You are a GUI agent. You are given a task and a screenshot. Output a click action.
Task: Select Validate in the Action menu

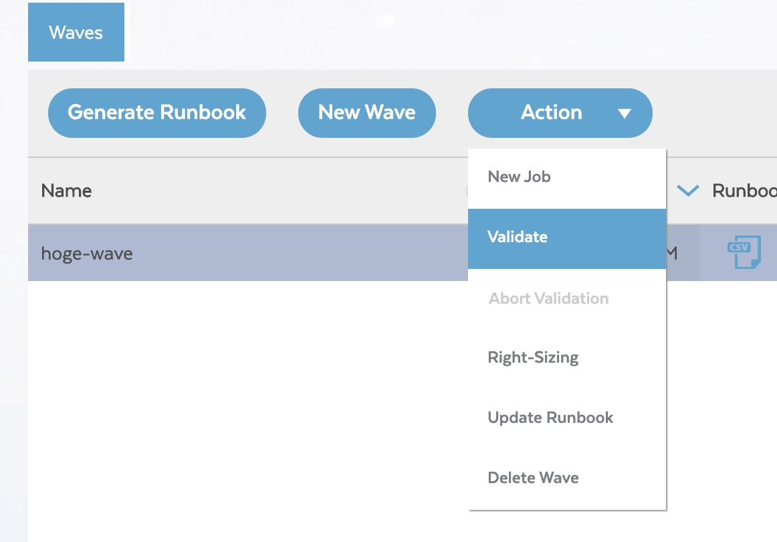567,238
